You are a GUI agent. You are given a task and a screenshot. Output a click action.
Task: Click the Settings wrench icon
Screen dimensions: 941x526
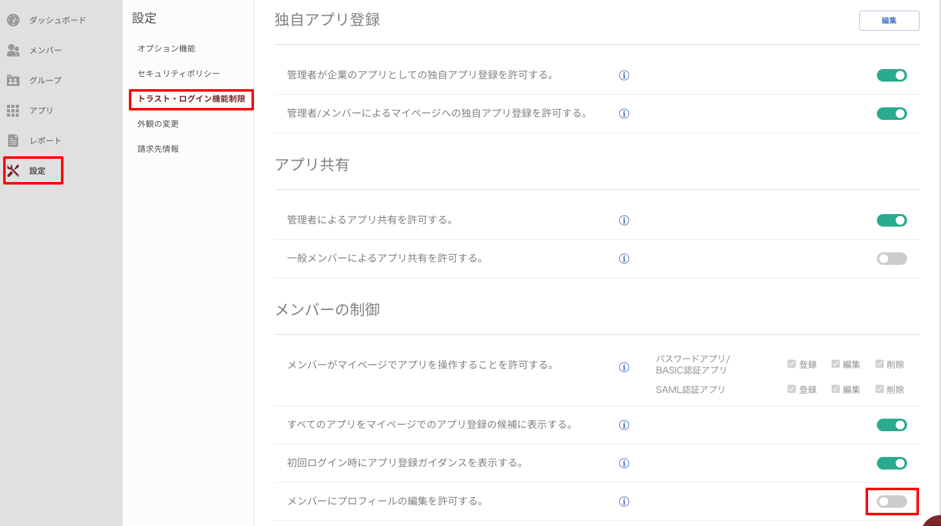13,171
